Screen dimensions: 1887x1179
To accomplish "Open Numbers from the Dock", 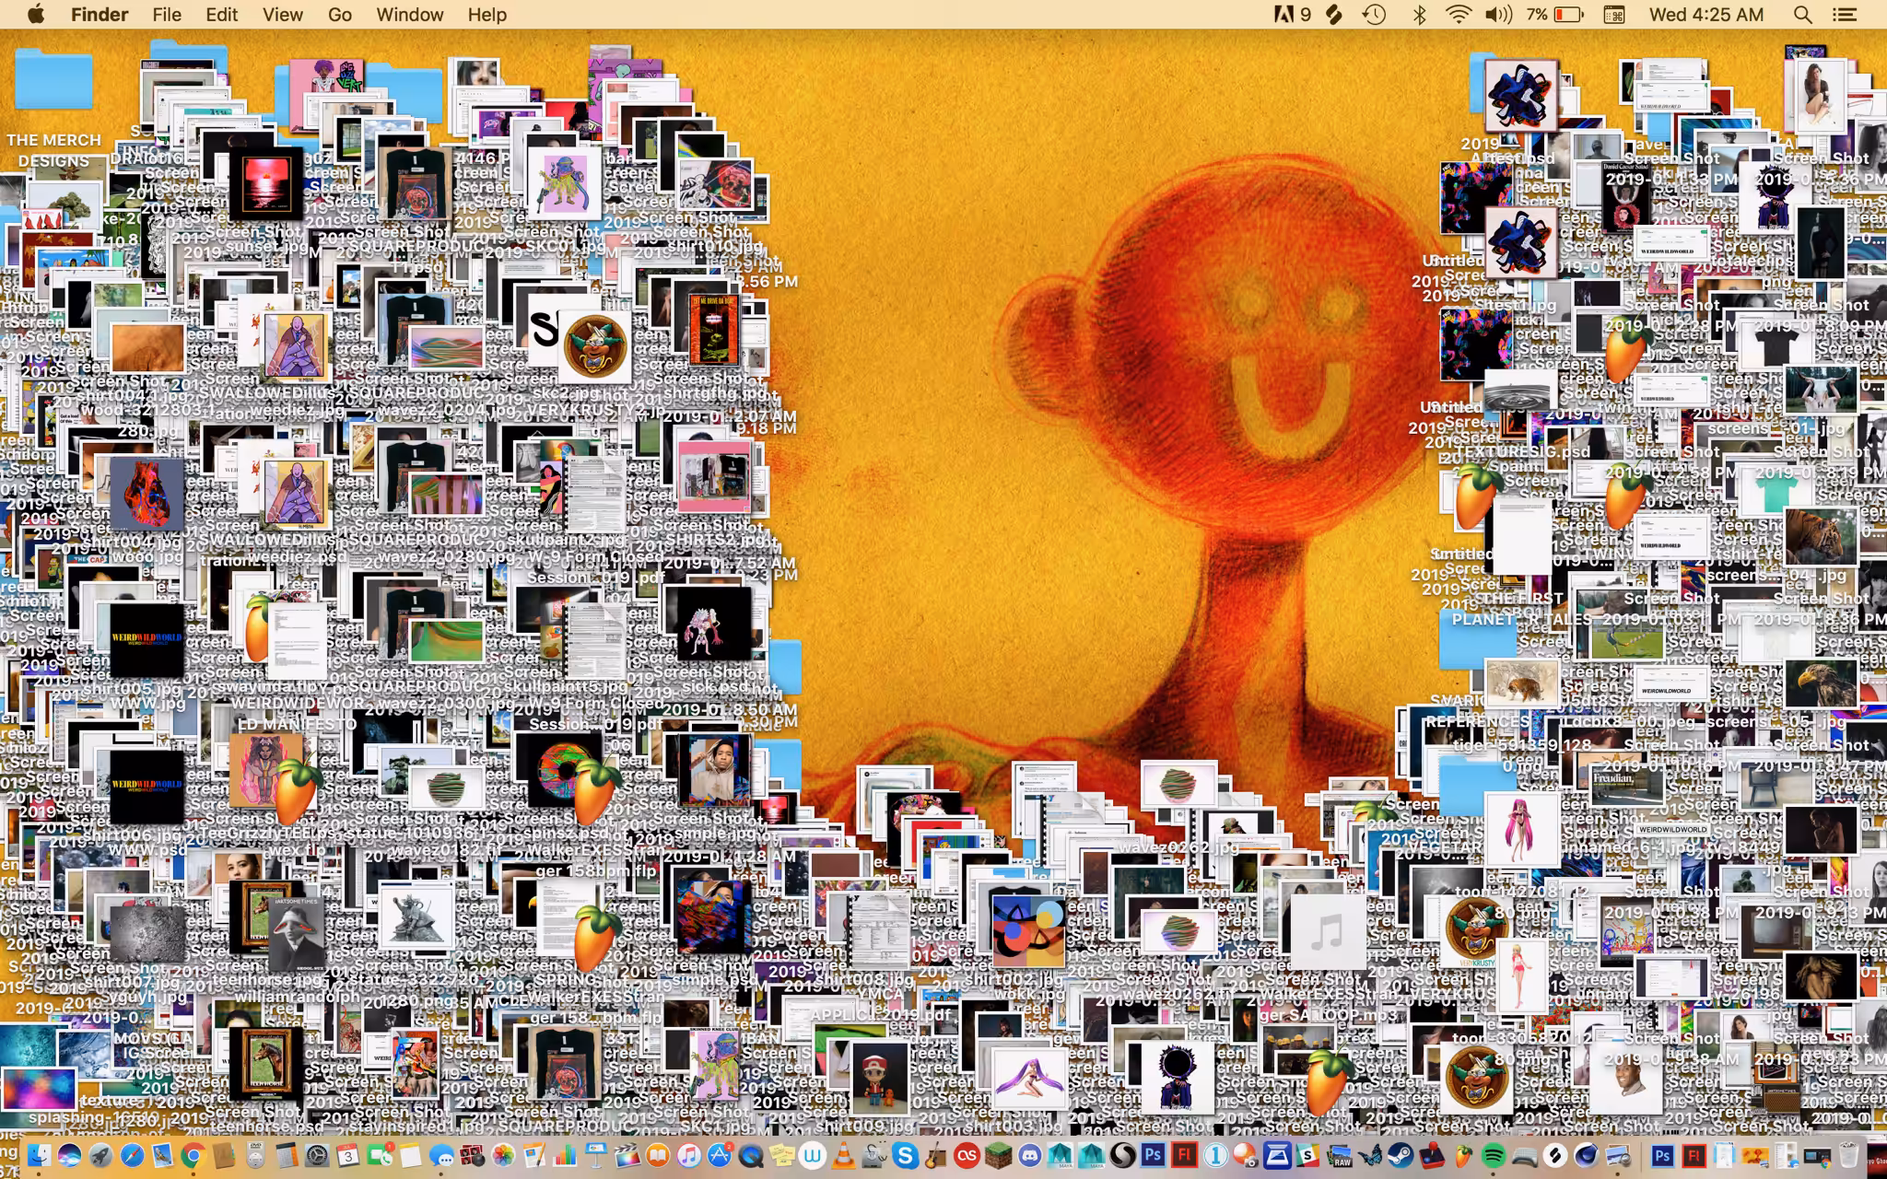I will click(x=565, y=1155).
